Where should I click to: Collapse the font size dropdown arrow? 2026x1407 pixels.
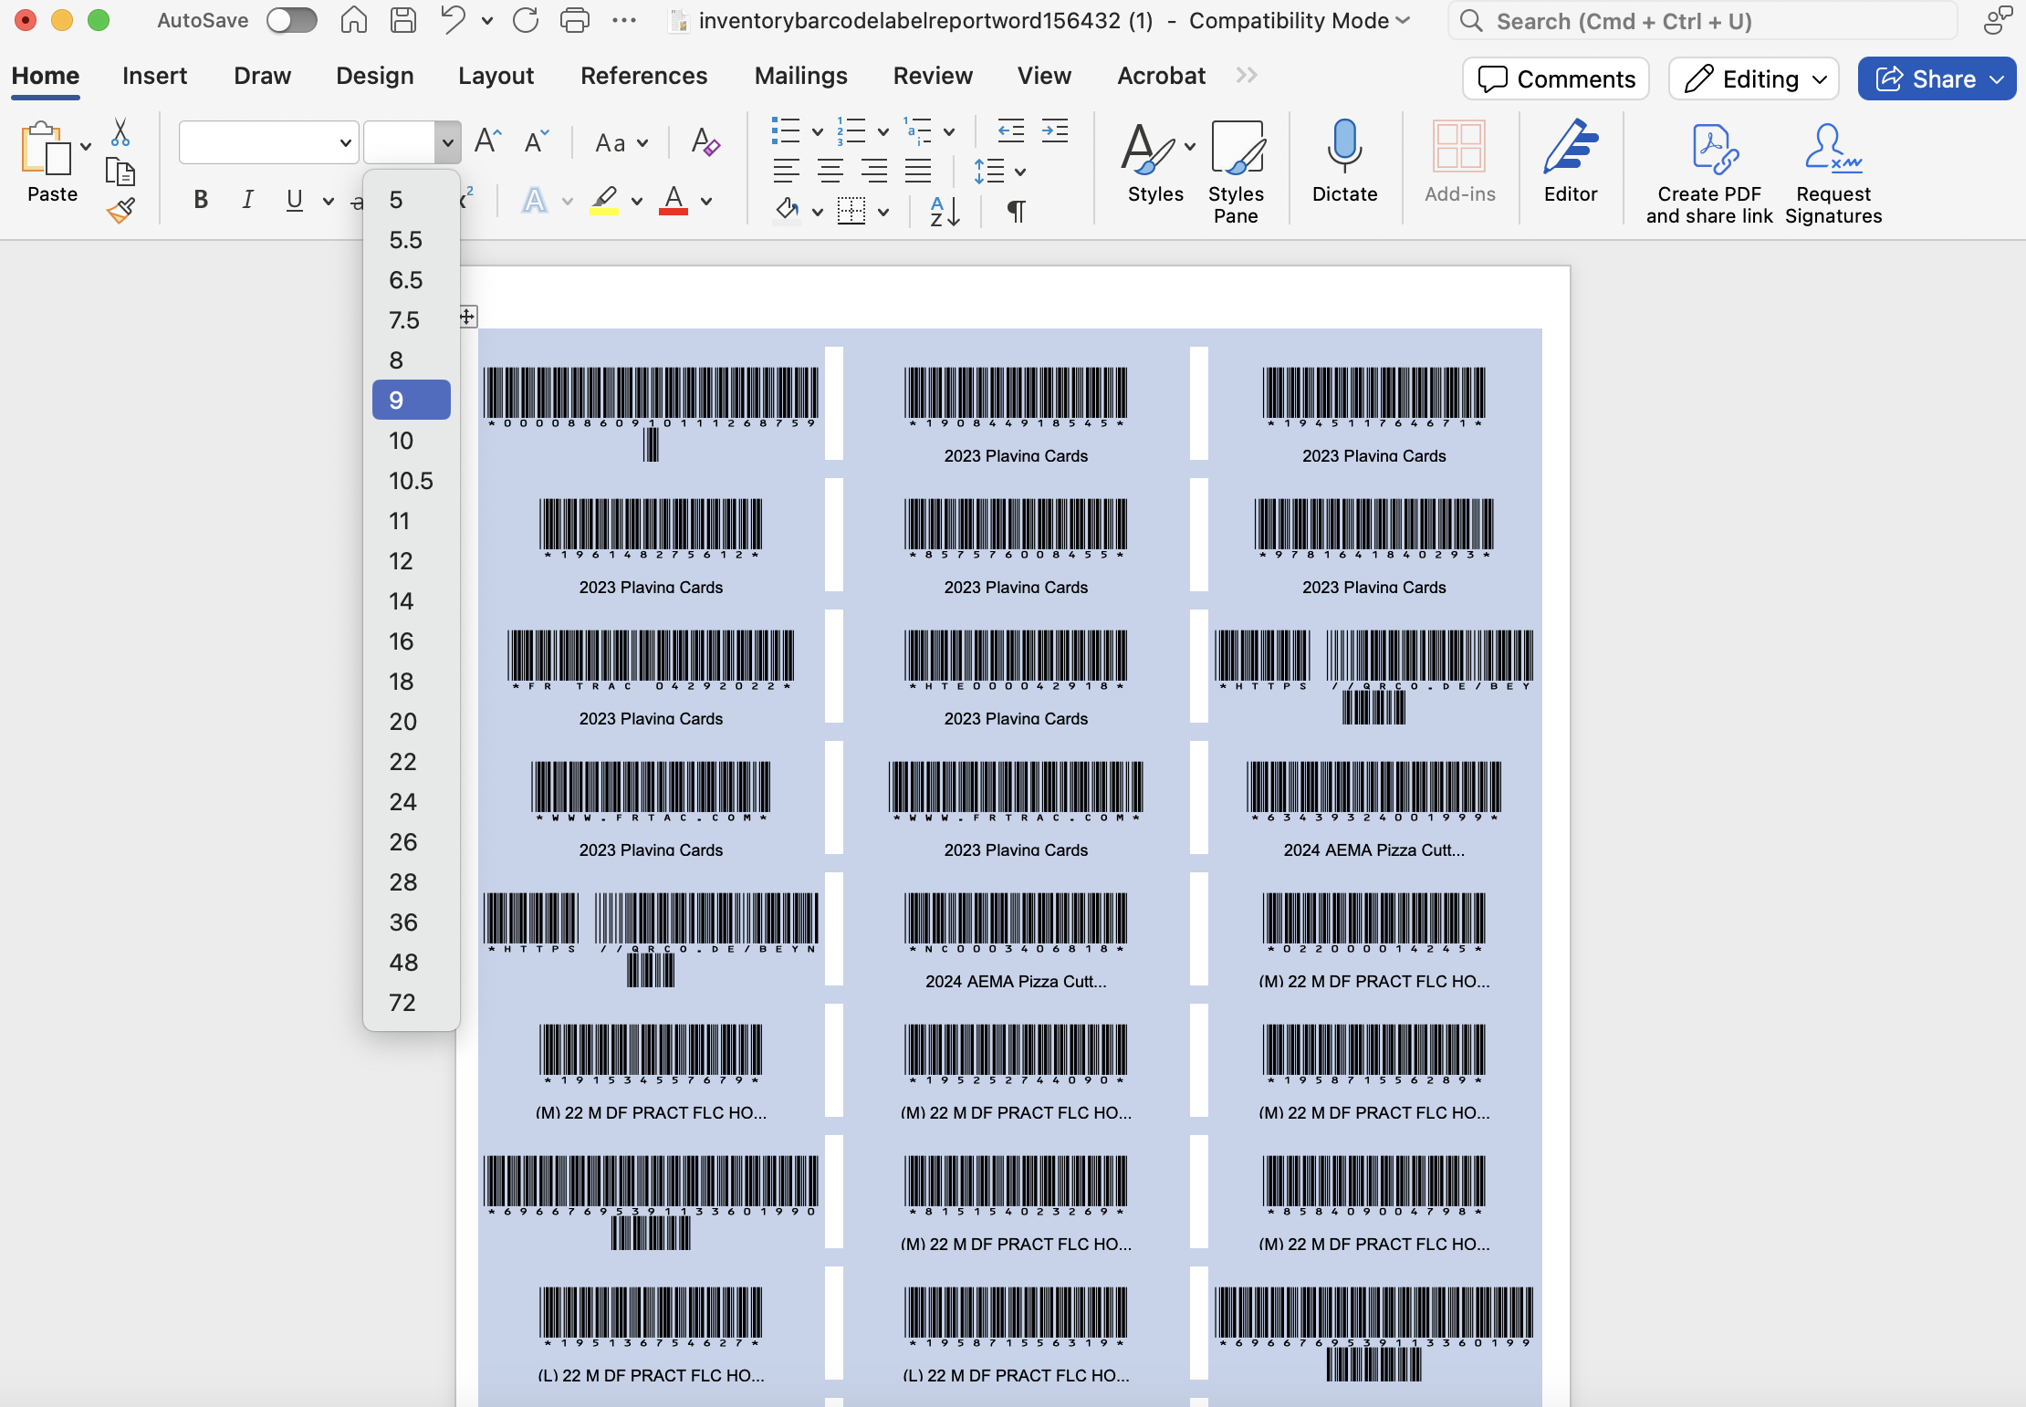pyautogui.click(x=447, y=142)
